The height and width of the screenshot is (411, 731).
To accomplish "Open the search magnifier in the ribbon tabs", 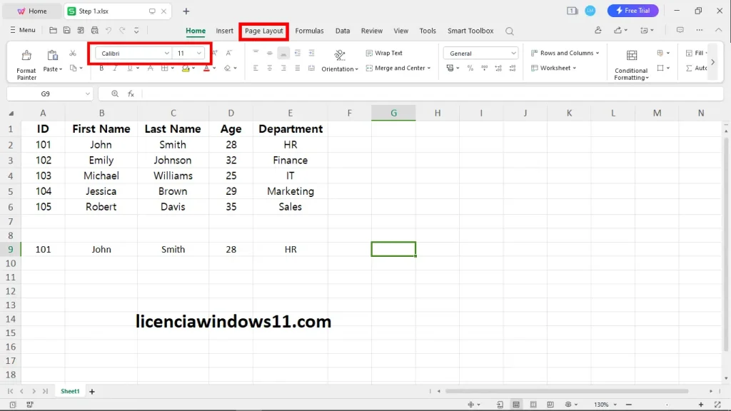I will 510,31.
